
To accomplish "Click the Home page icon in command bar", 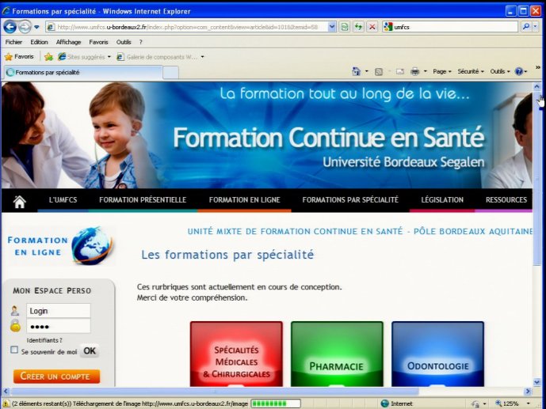I will point(357,71).
